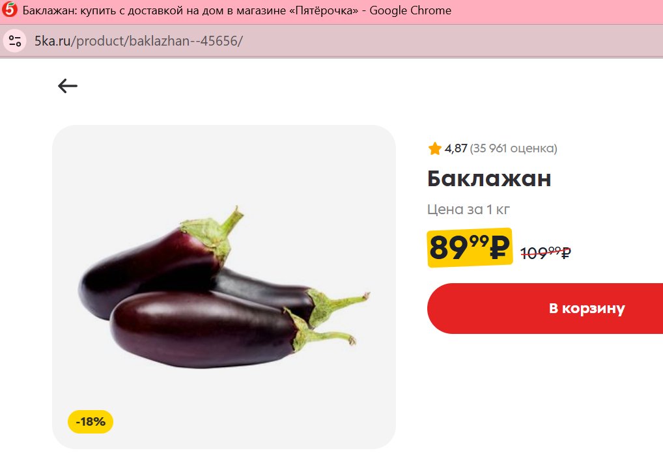The width and height of the screenshot is (663, 455).
Task: Click the product/baklazhan--45656/ URL path
Action: pyautogui.click(x=159, y=41)
